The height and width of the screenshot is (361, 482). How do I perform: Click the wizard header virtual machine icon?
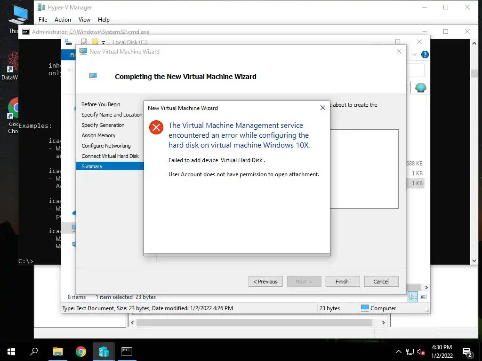pyautogui.click(x=93, y=76)
